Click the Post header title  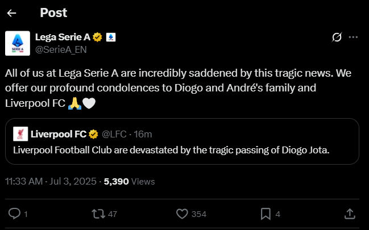point(53,12)
